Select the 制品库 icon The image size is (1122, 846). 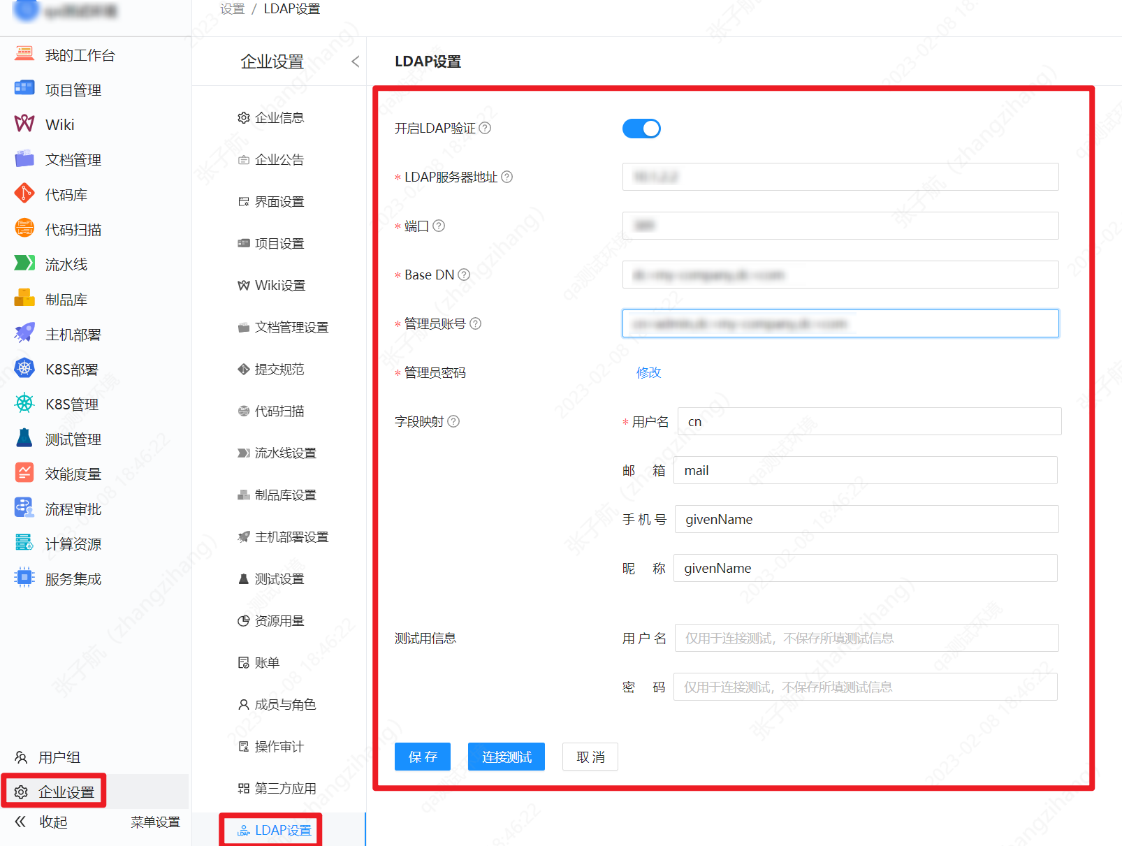[65, 298]
